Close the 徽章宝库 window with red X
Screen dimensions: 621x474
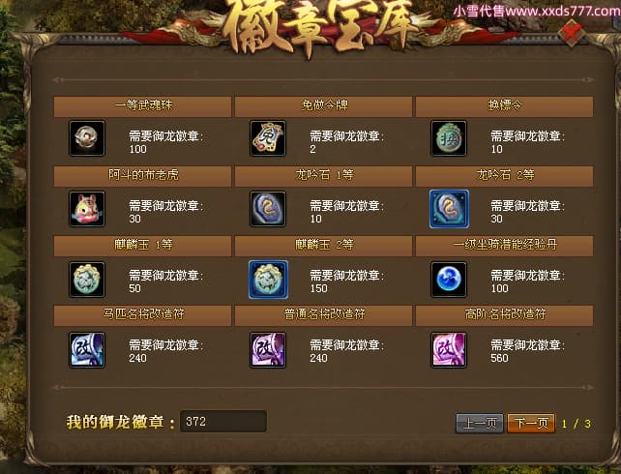[573, 31]
